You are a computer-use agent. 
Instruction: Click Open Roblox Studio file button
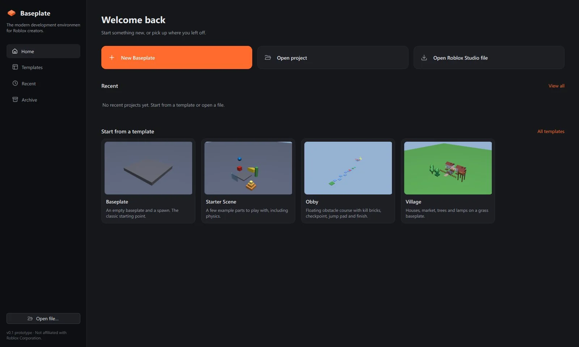point(489,57)
